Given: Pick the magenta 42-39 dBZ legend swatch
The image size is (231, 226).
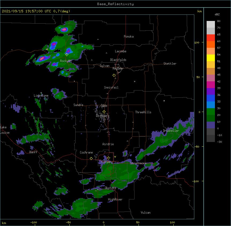Looking at the screenshot, I should [x=211, y=85].
